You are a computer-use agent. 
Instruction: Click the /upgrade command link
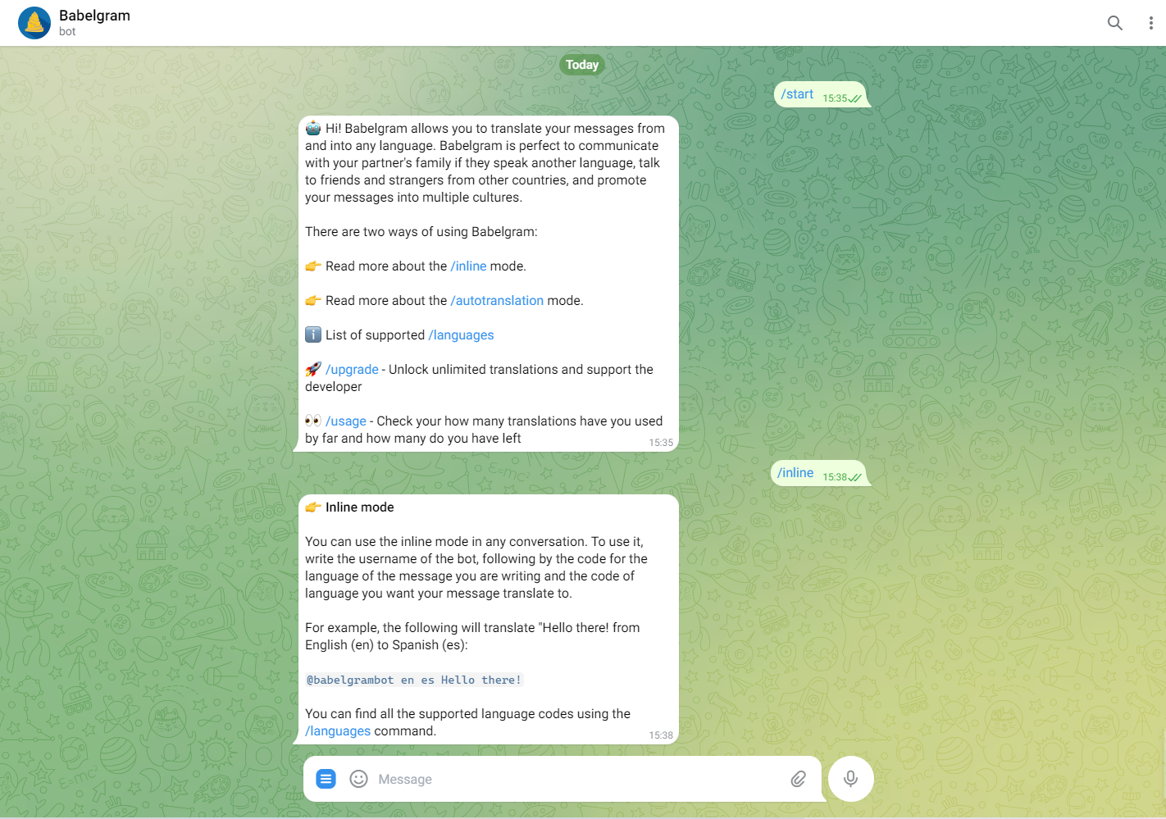click(x=353, y=369)
